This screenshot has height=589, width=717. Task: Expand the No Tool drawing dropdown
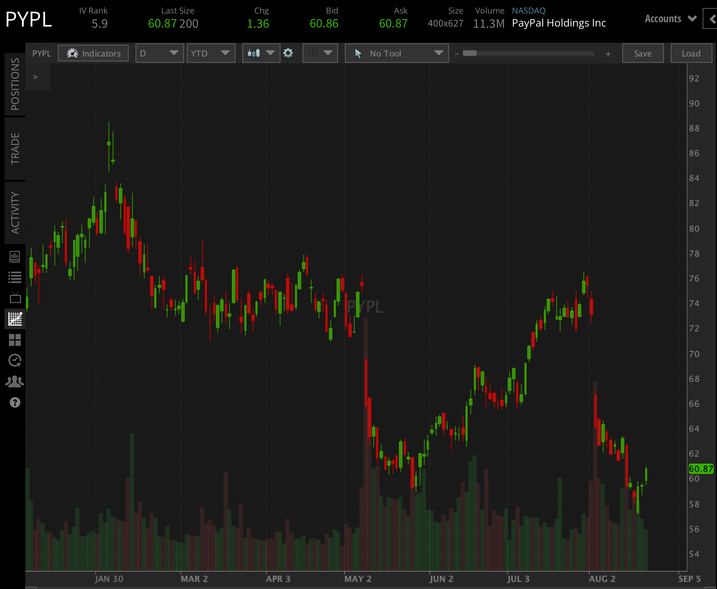coord(396,53)
